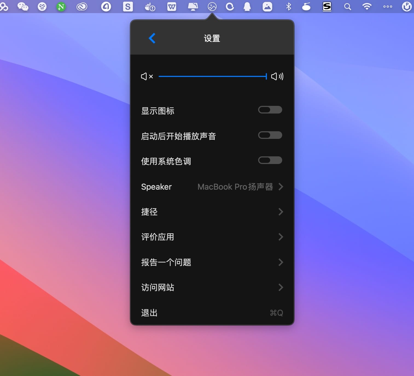Open the 捷径 submenu chevron
Viewport: 414px width, 376px height.
coord(281,212)
